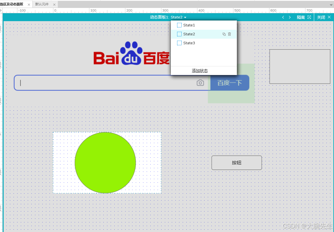Viewport: 334px width, 232px height.
Task: Close the 热区及动态面板 tab
Action: point(29,5)
